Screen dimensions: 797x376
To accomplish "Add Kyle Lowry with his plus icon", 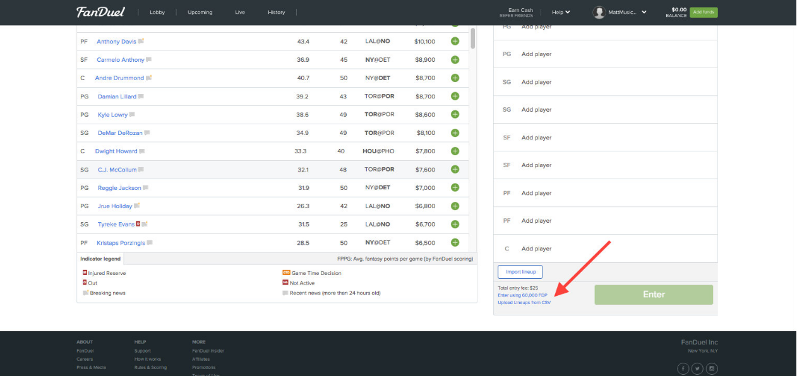I will [x=454, y=114].
